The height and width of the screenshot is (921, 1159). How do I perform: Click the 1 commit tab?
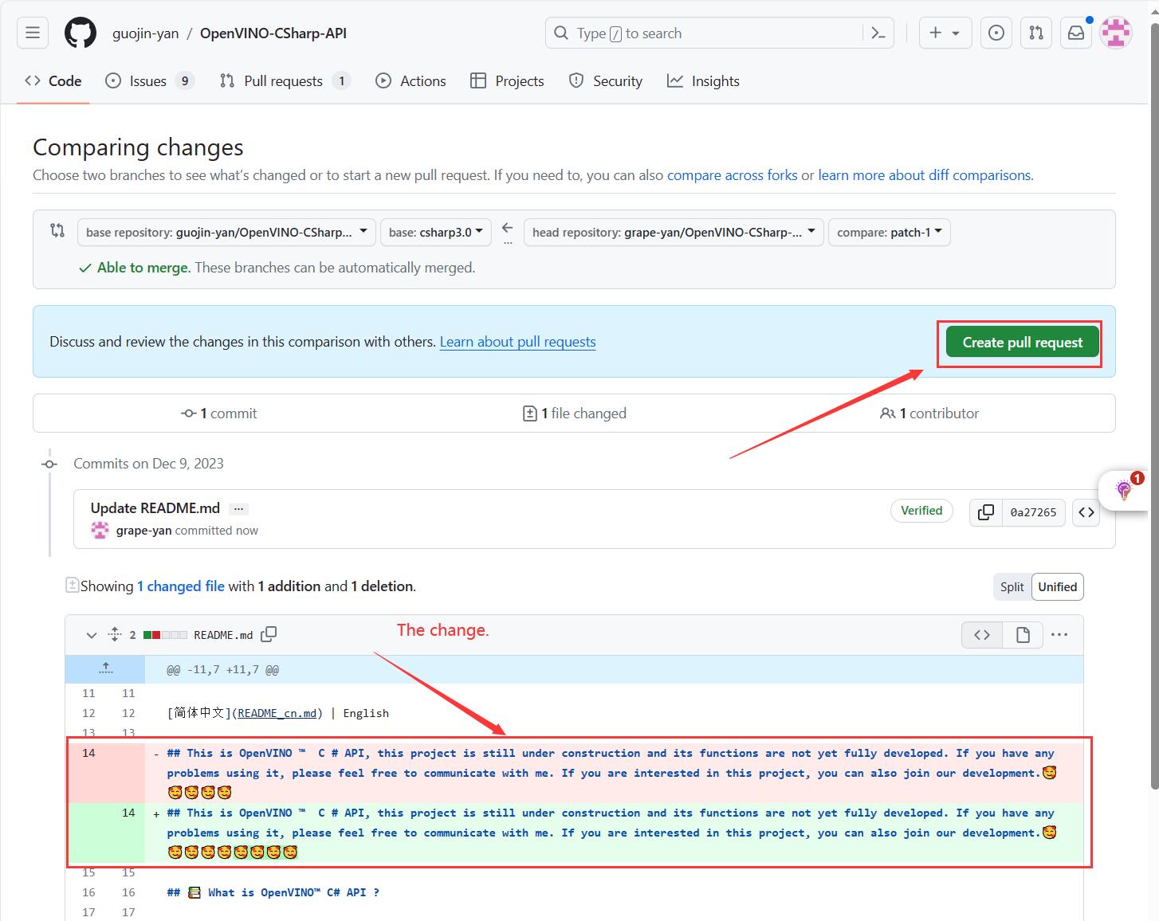[219, 413]
